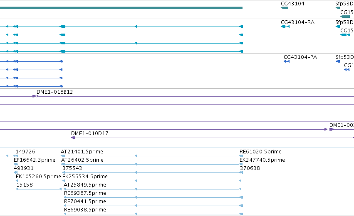This screenshot has width=354, height=216.
Task: Click the 375543 EST label
Action: pyautogui.click(x=72, y=168)
